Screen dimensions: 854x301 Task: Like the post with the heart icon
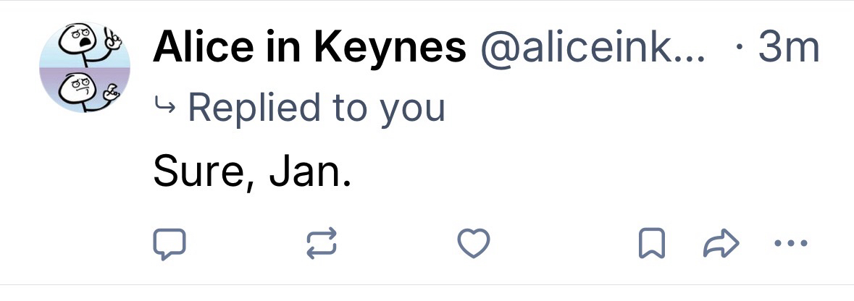pos(475,244)
